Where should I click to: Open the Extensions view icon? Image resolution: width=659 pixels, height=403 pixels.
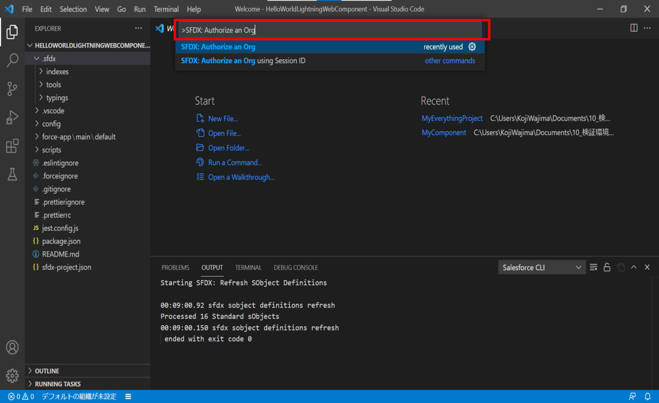[12, 146]
